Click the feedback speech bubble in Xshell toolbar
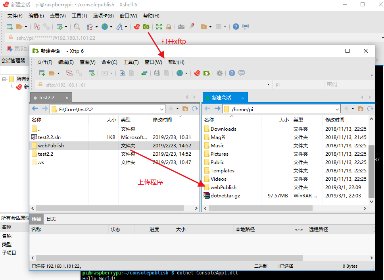The height and width of the screenshot is (280, 384). 246,27
